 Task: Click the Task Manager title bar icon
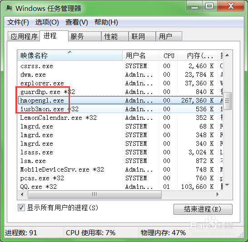(8, 8)
